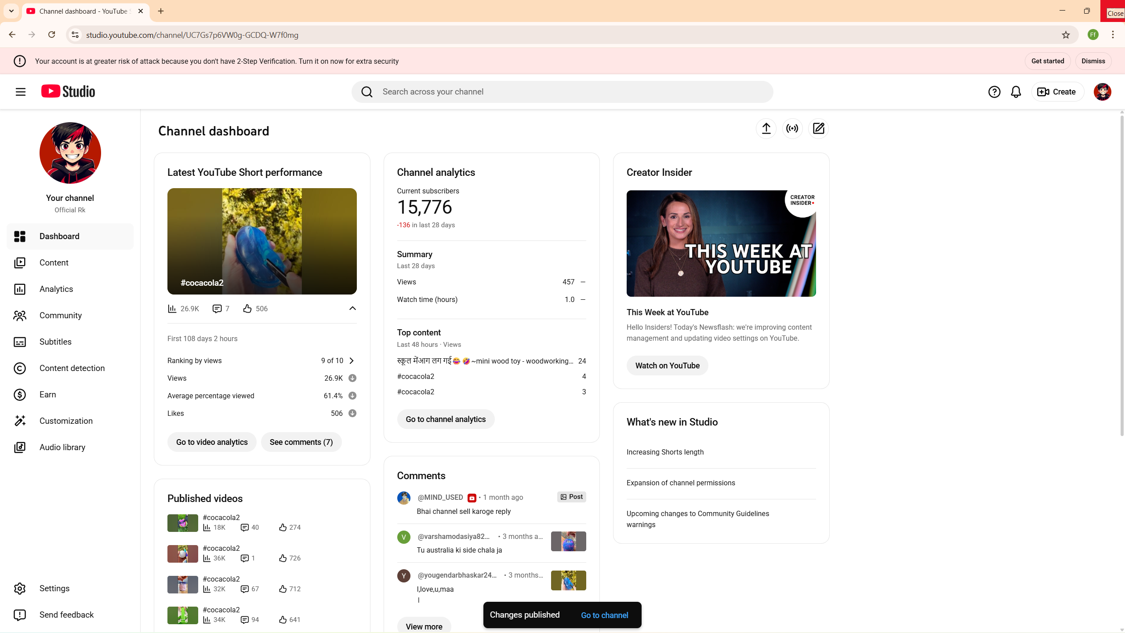1125x633 pixels.
Task: Click the site information icon in address bar
Action: pos(75,35)
